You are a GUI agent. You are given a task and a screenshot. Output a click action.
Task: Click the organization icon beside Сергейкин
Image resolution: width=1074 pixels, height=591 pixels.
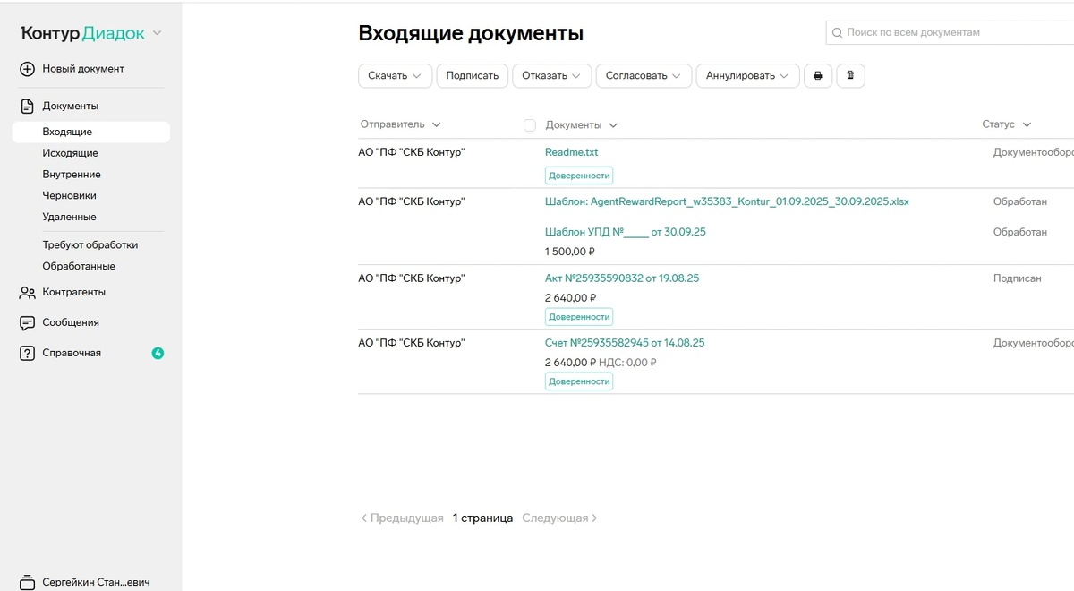pos(27,582)
